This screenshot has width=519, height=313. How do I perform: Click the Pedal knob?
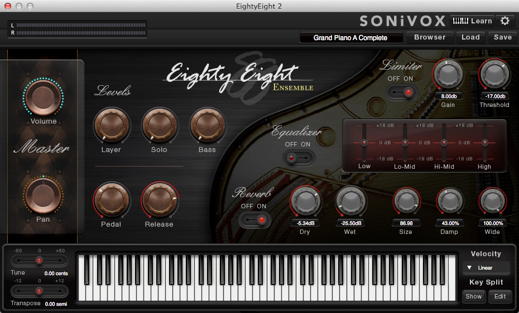pyautogui.click(x=112, y=200)
